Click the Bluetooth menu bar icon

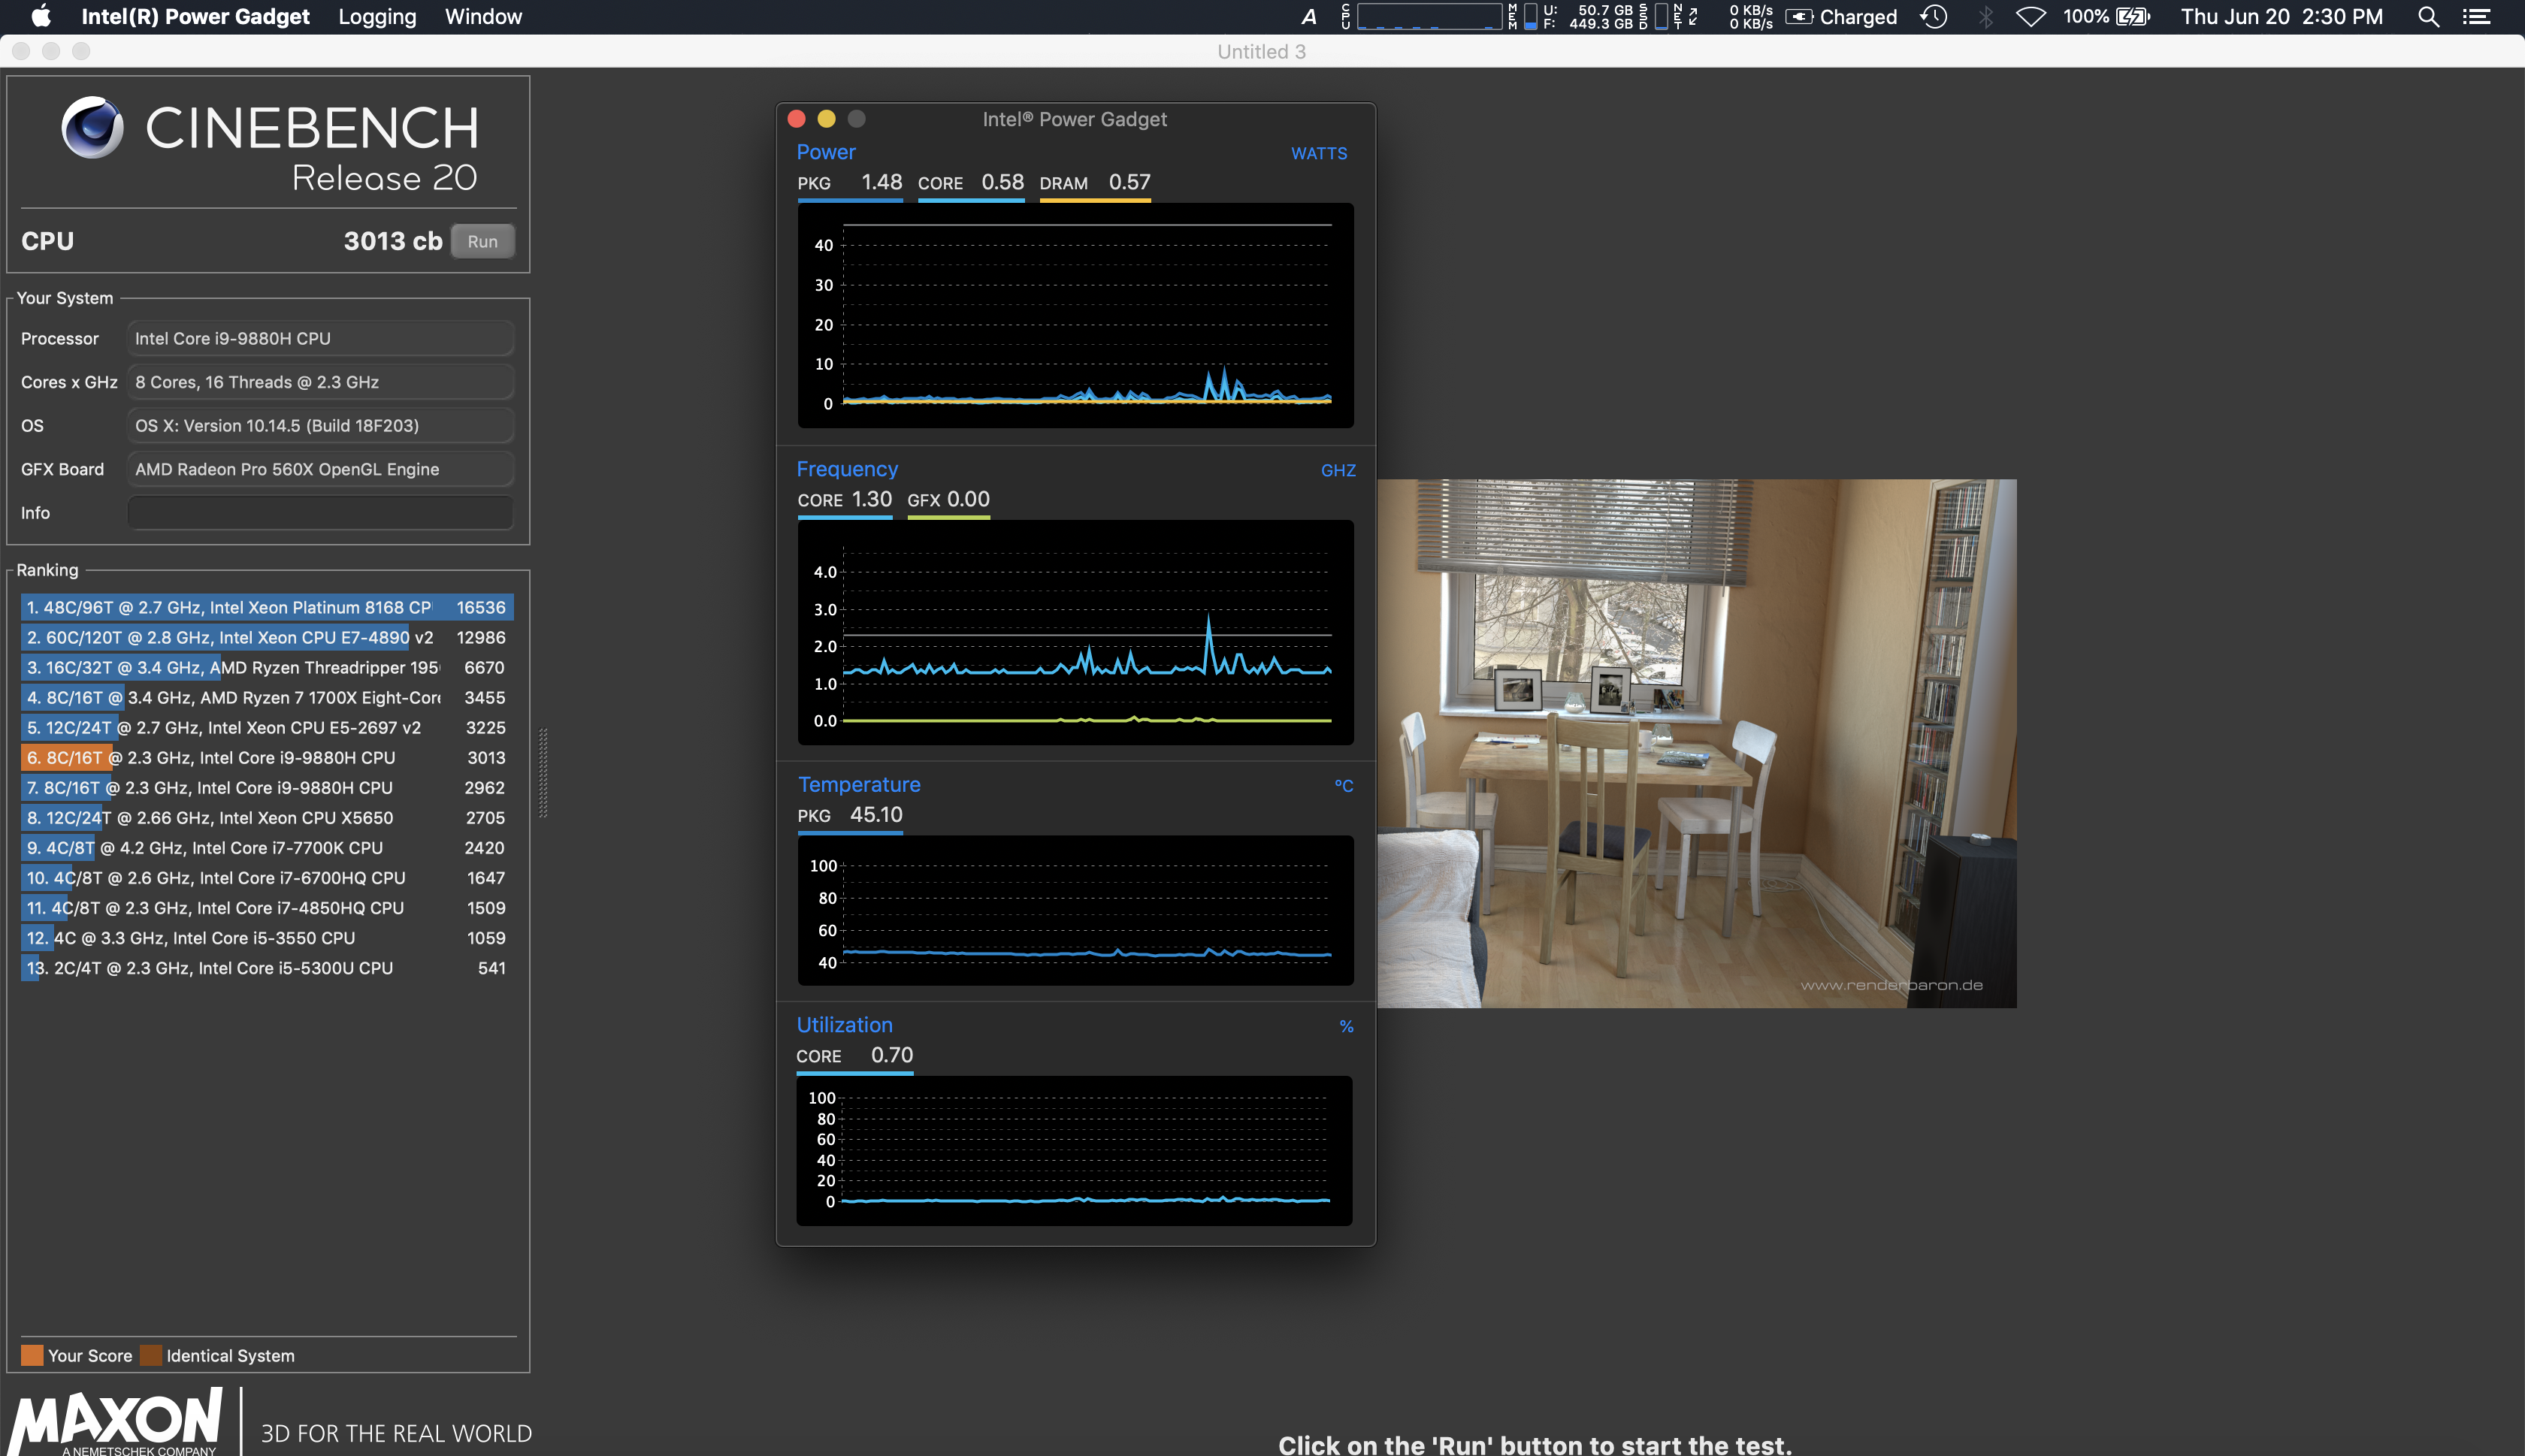pyautogui.click(x=1986, y=16)
